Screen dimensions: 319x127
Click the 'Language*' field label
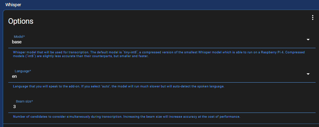(23, 71)
